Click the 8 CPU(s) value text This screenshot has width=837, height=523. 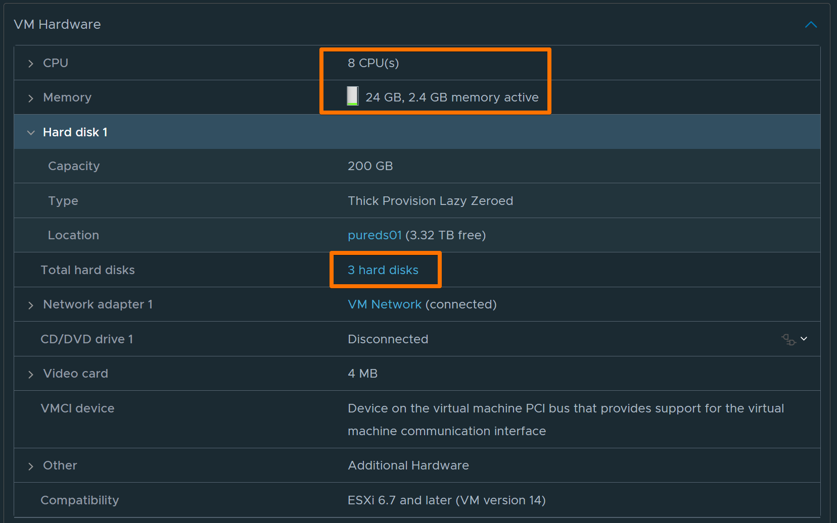coord(374,63)
